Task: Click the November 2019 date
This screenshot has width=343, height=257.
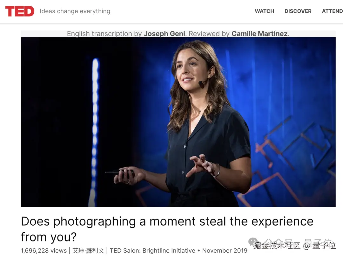Action: [225, 250]
